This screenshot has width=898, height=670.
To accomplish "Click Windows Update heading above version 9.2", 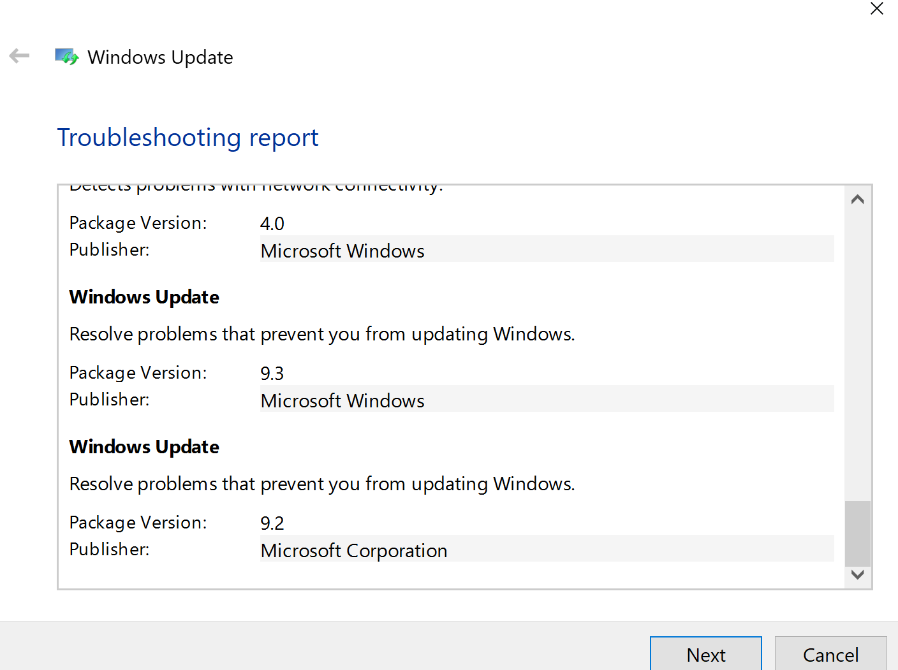I will pos(144,447).
